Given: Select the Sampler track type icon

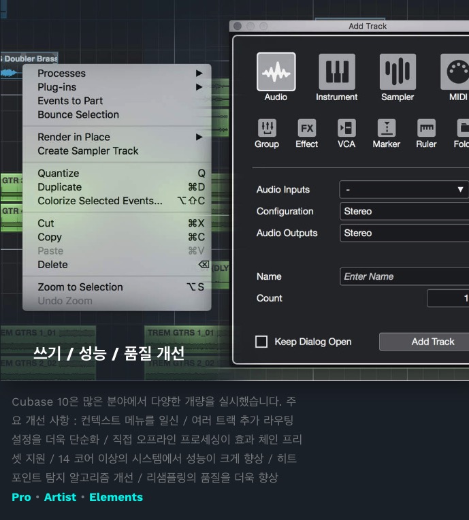Looking at the screenshot, I should [398, 71].
